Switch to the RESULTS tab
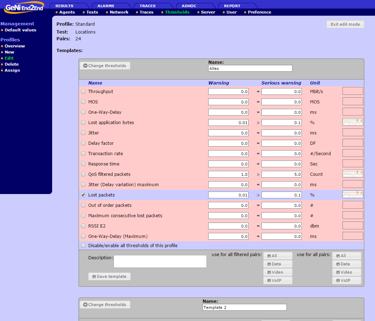The height and width of the screenshot is (321, 375). (64, 6)
